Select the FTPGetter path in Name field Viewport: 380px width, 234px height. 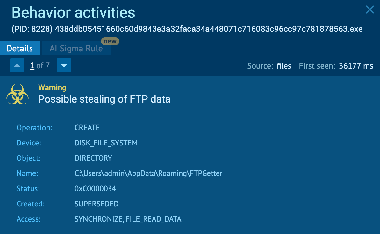pos(148,173)
